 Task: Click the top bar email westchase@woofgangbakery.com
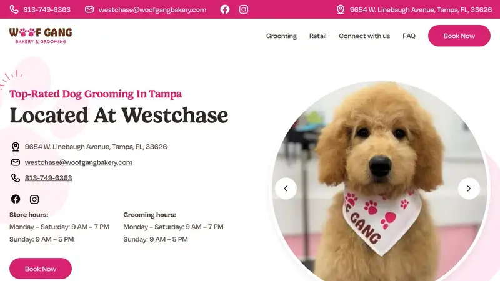(152, 10)
